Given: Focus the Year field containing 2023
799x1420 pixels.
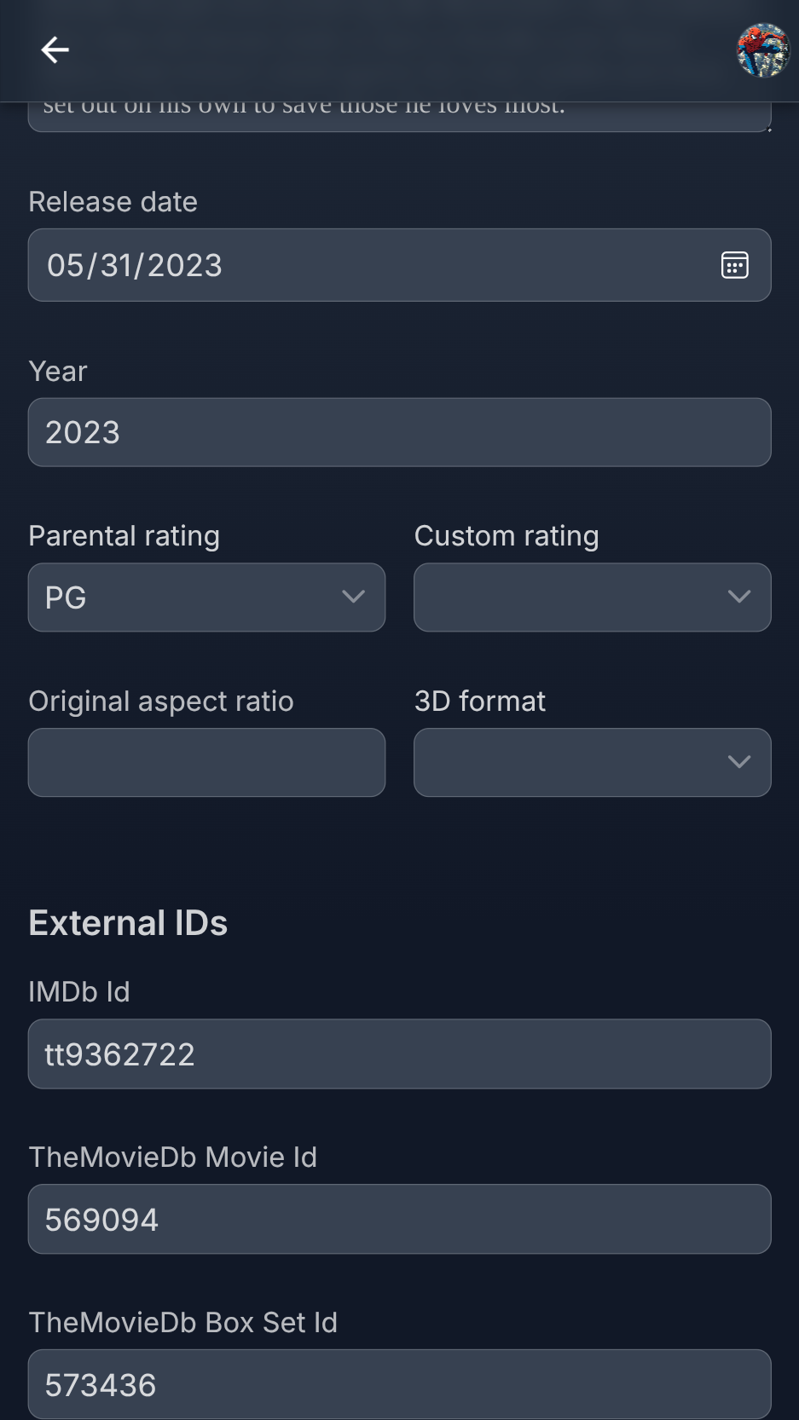Looking at the screenshot, I should (399, 433).
